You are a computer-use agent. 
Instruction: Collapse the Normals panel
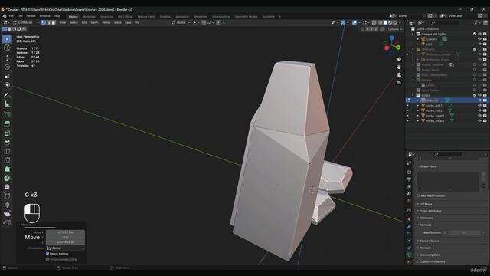point(426,225)
